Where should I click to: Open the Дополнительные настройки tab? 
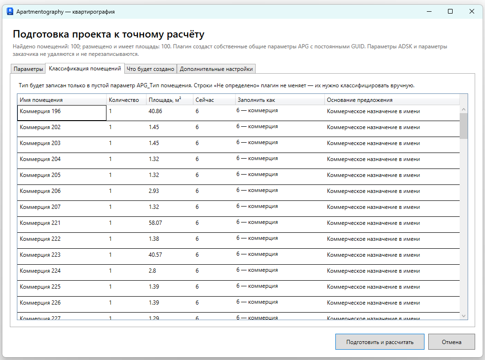216,69
